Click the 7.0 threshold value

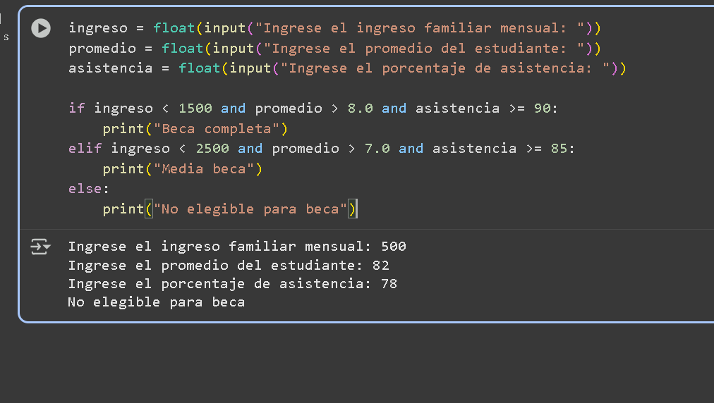377,149
